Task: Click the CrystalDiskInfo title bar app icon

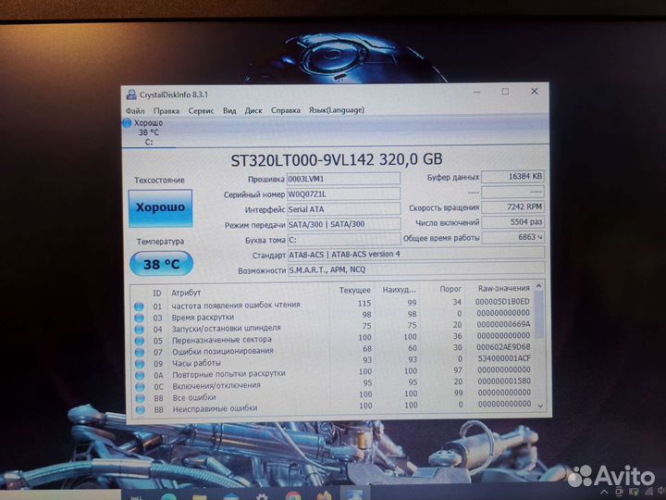Action: coord(131,94)
